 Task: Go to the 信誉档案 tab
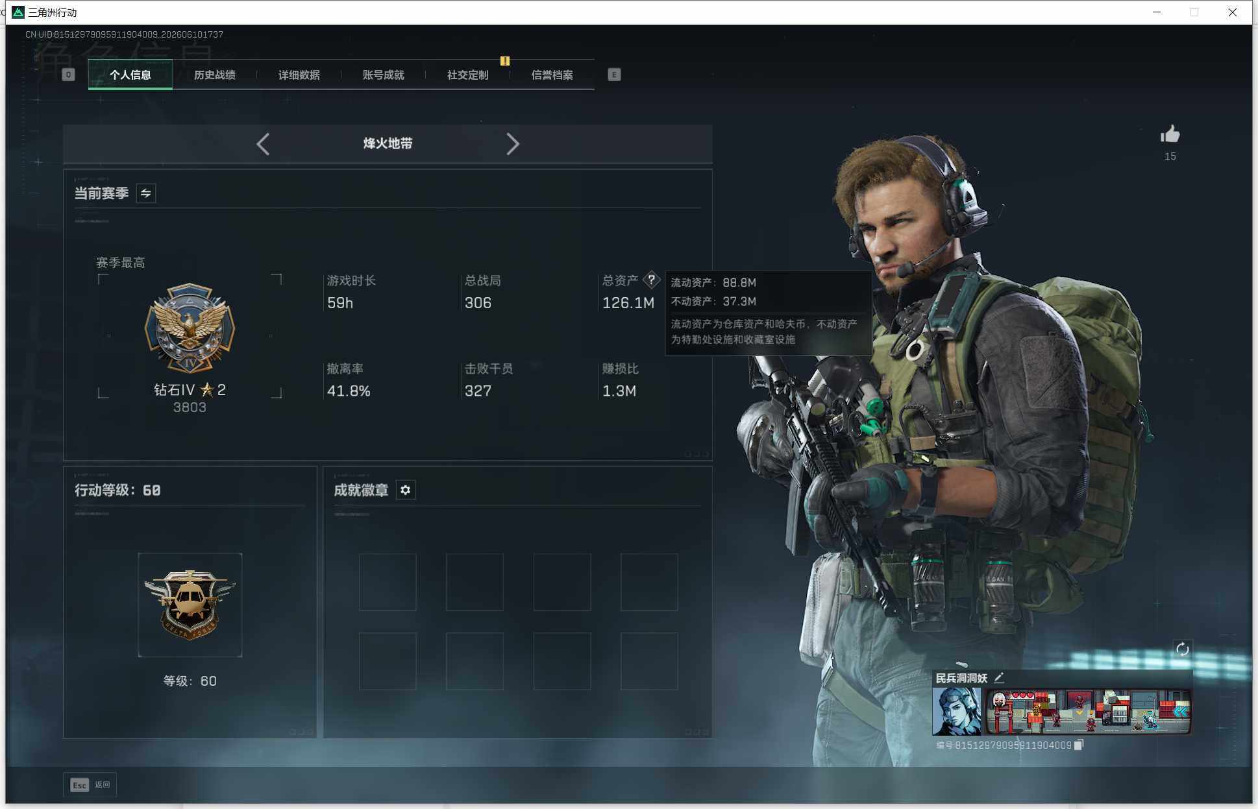(552, 75)
